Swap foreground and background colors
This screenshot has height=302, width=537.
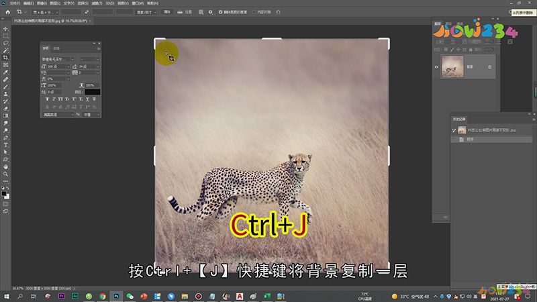8,189
